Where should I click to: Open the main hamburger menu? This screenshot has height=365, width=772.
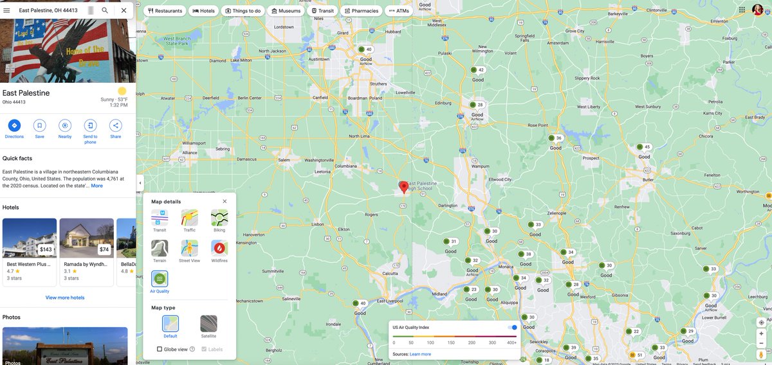pos(6,10)
